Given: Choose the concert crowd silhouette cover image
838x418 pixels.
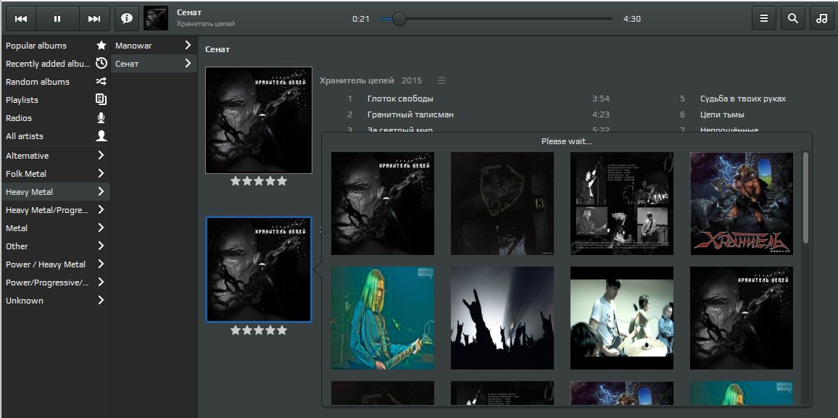Looking at the screenshot, I should 502,318.
